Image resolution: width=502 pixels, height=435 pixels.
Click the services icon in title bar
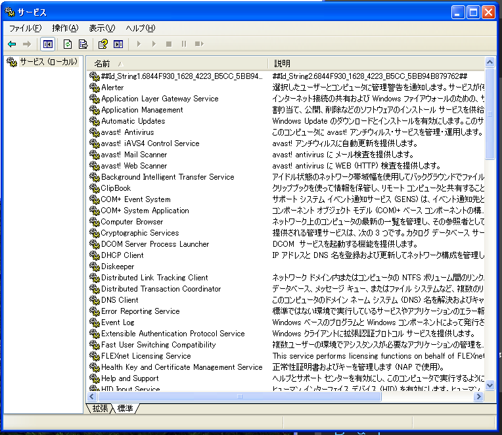[10, 13]
